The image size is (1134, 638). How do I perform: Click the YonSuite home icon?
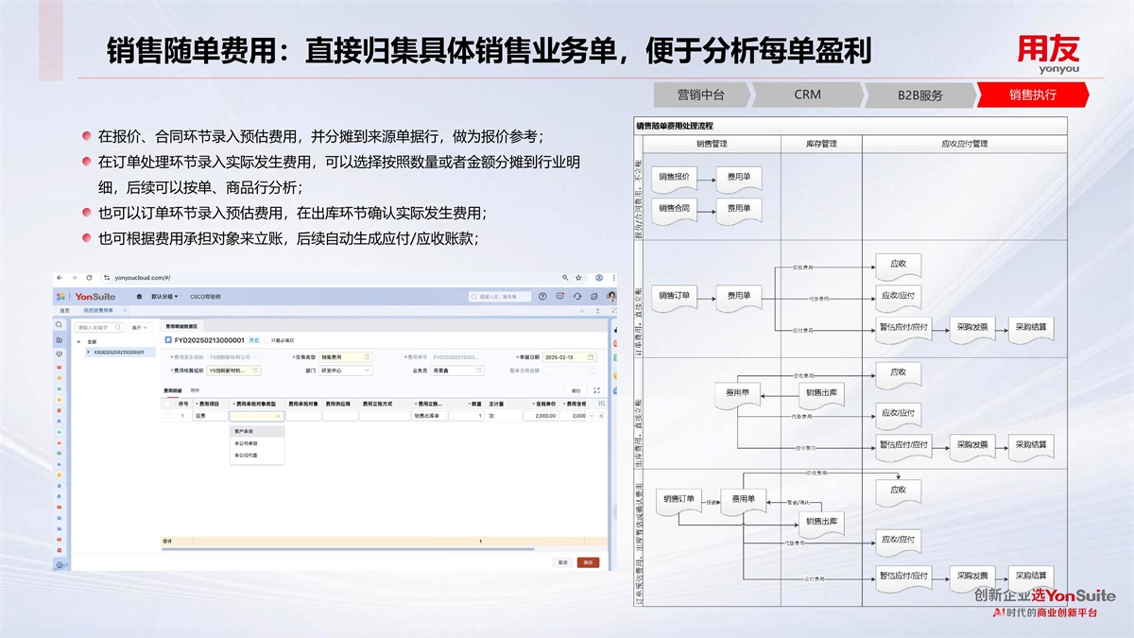[x=140, y=296]
